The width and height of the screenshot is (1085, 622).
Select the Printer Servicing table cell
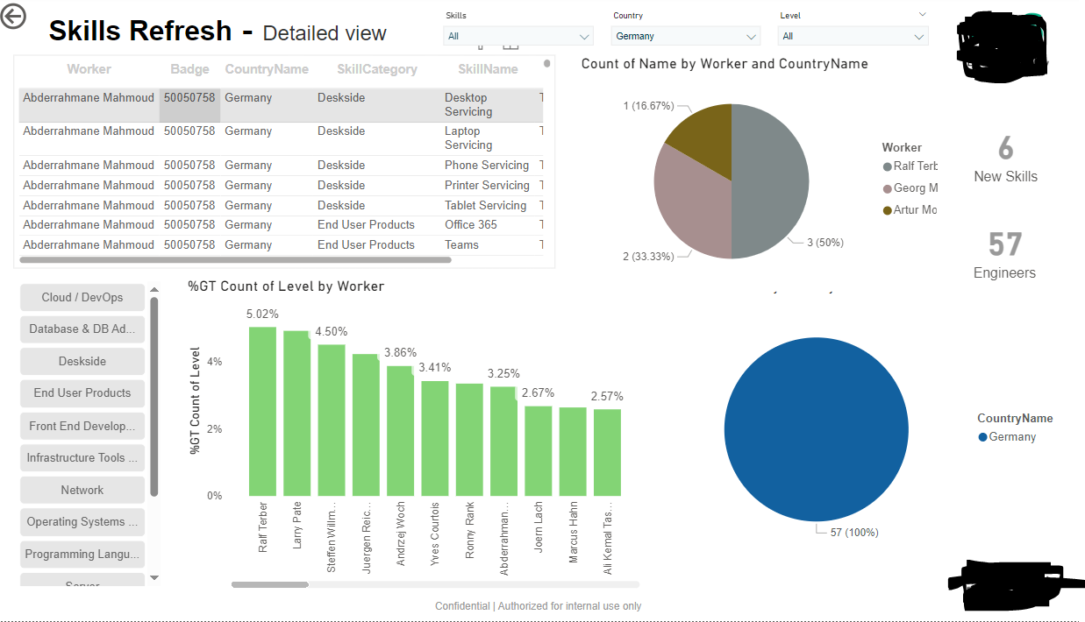[x=487, y=185]
